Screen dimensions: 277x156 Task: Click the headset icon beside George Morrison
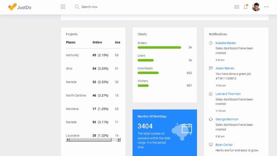[211, 119]
